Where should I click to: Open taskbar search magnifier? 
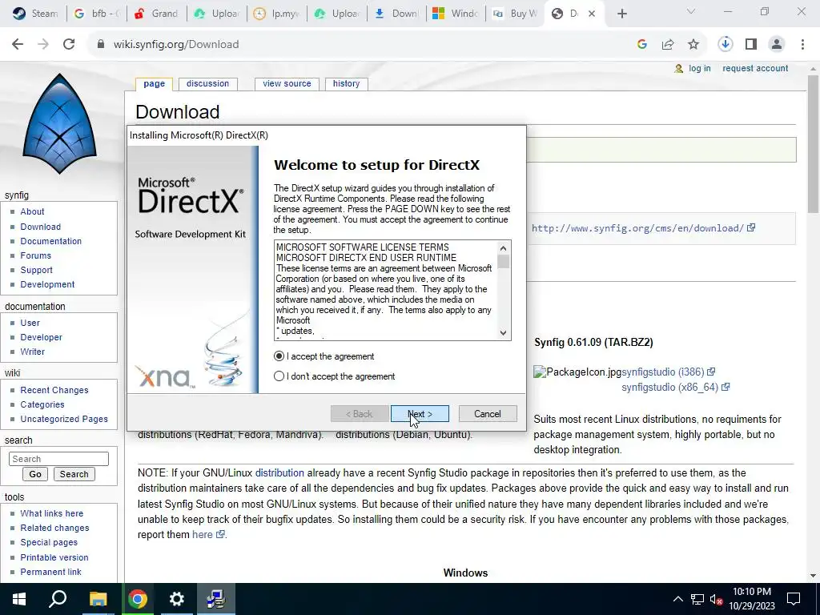[x=58, y=599]
